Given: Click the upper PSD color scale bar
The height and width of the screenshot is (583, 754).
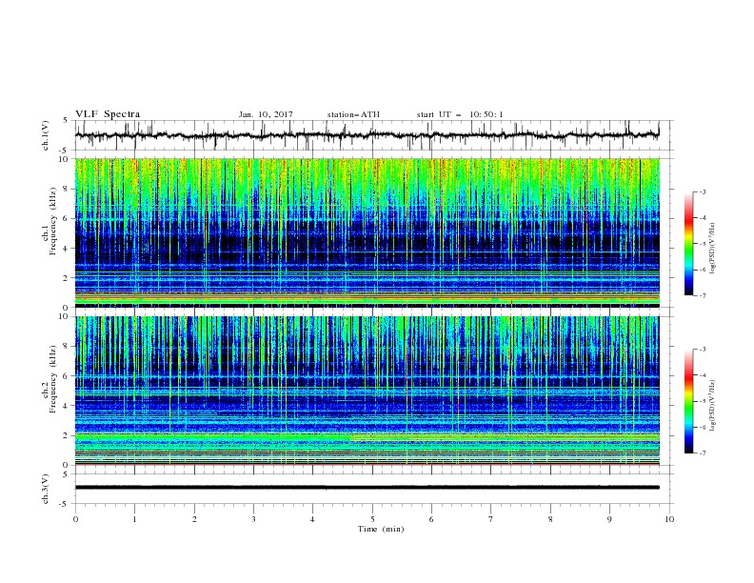Looking at the screenshot, I should tap(688, 244).
